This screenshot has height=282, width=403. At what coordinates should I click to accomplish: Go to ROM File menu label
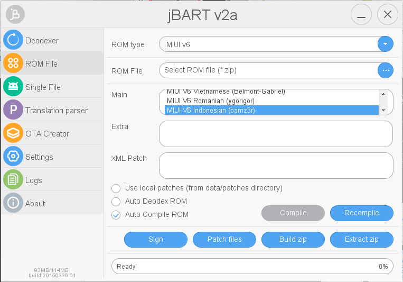tap(41, 64)
